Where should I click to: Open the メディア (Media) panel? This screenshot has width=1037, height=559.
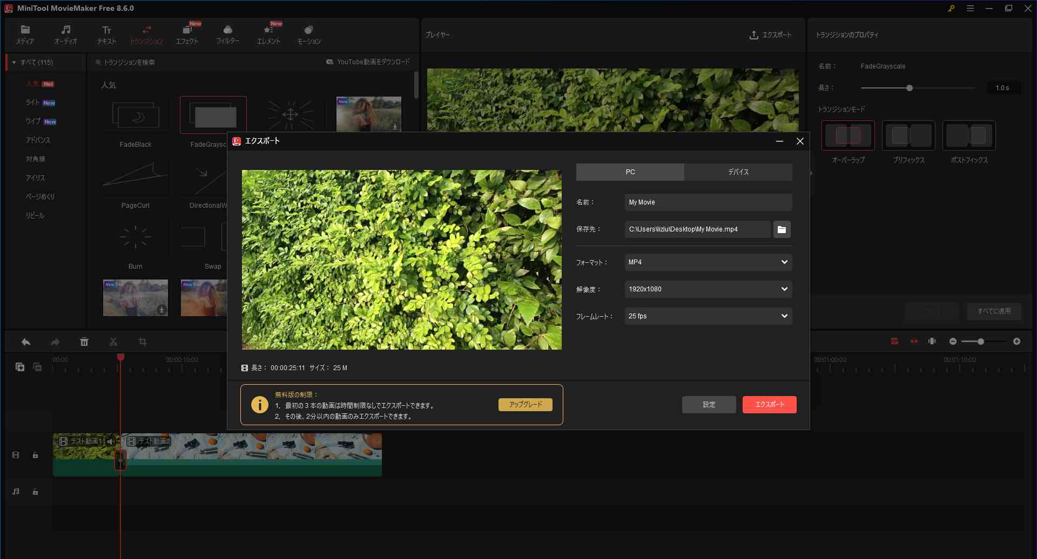point(25,34)
